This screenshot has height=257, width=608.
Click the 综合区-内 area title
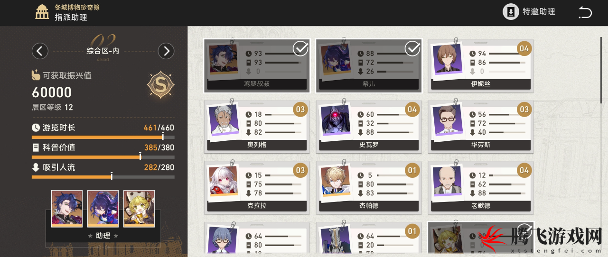[103, 51]
